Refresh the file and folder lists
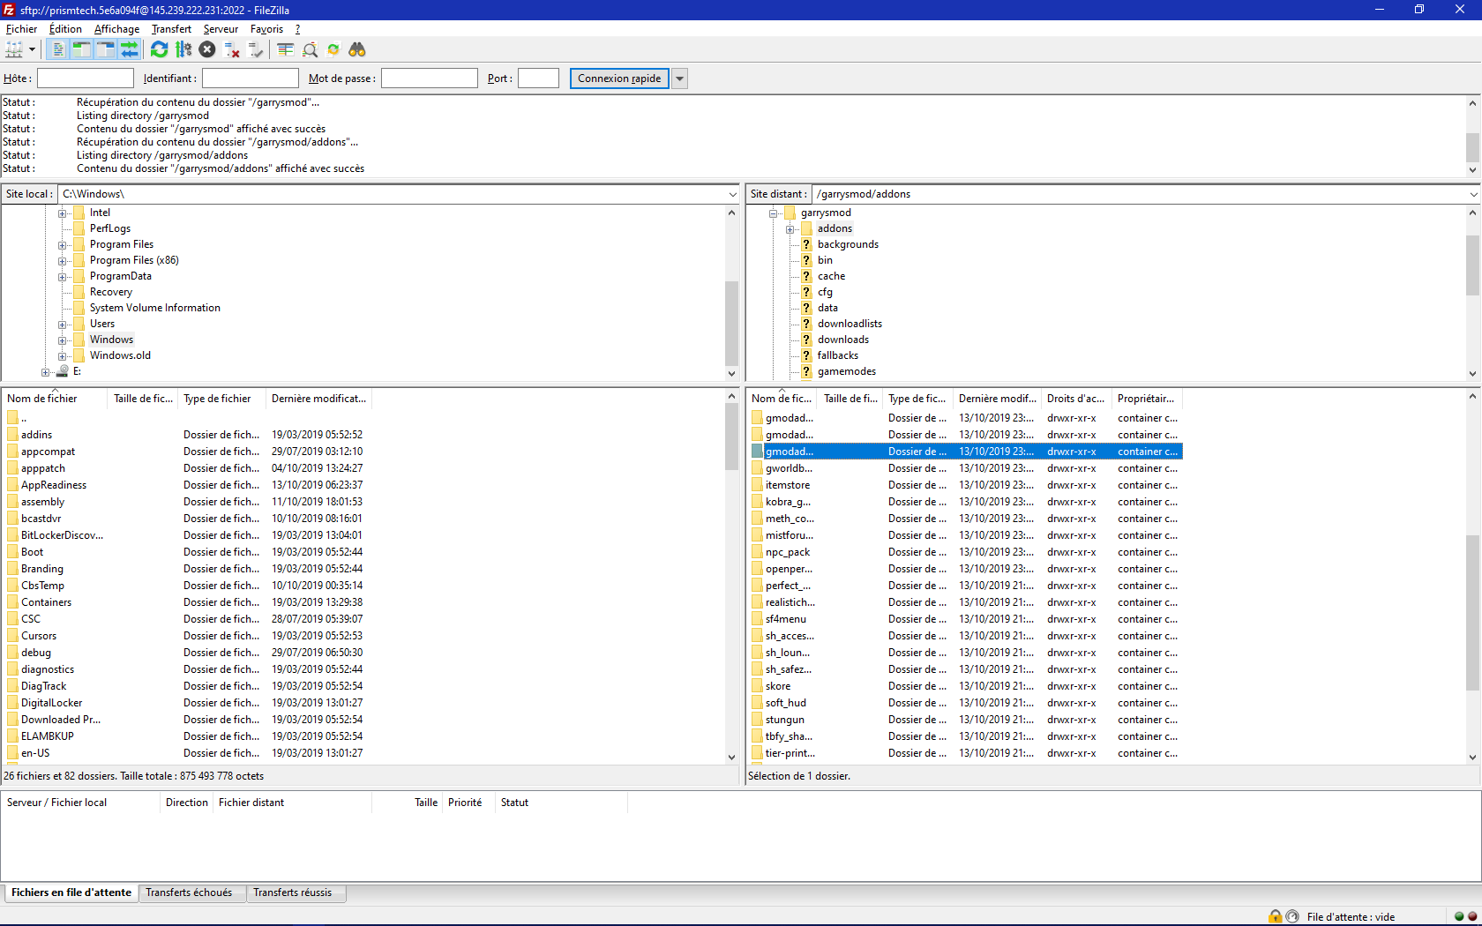This screenshot has height=926, width=1482. click(160, 49)
